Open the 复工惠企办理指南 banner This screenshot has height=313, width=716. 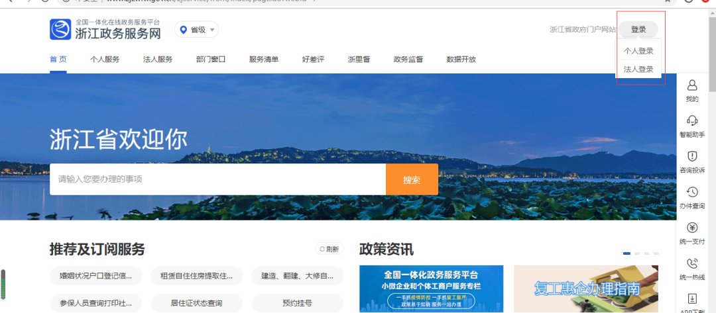pos(586,289)
